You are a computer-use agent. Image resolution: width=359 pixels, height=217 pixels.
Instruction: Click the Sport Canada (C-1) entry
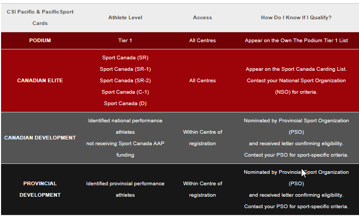125,92
